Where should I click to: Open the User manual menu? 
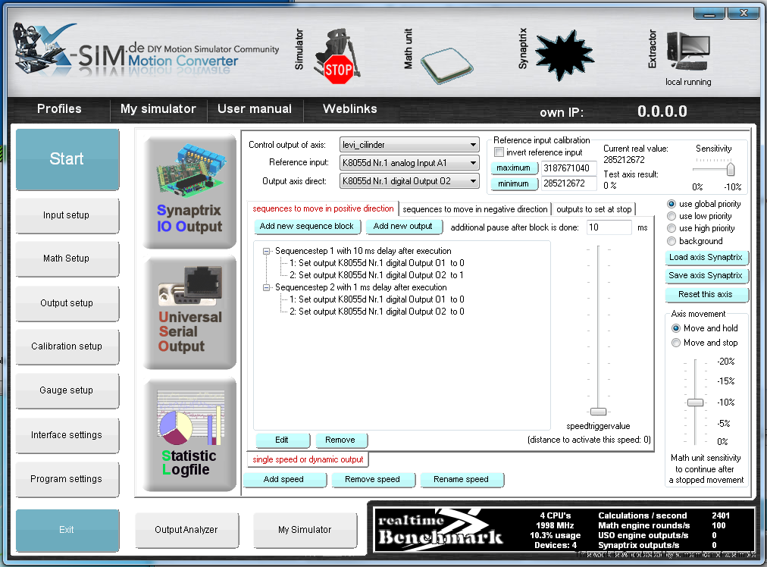[254, 109]
